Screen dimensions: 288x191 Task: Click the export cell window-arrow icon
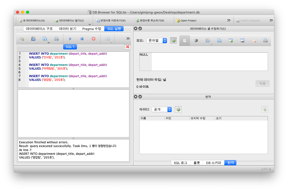pyautogui.click(x=231, y=41)
